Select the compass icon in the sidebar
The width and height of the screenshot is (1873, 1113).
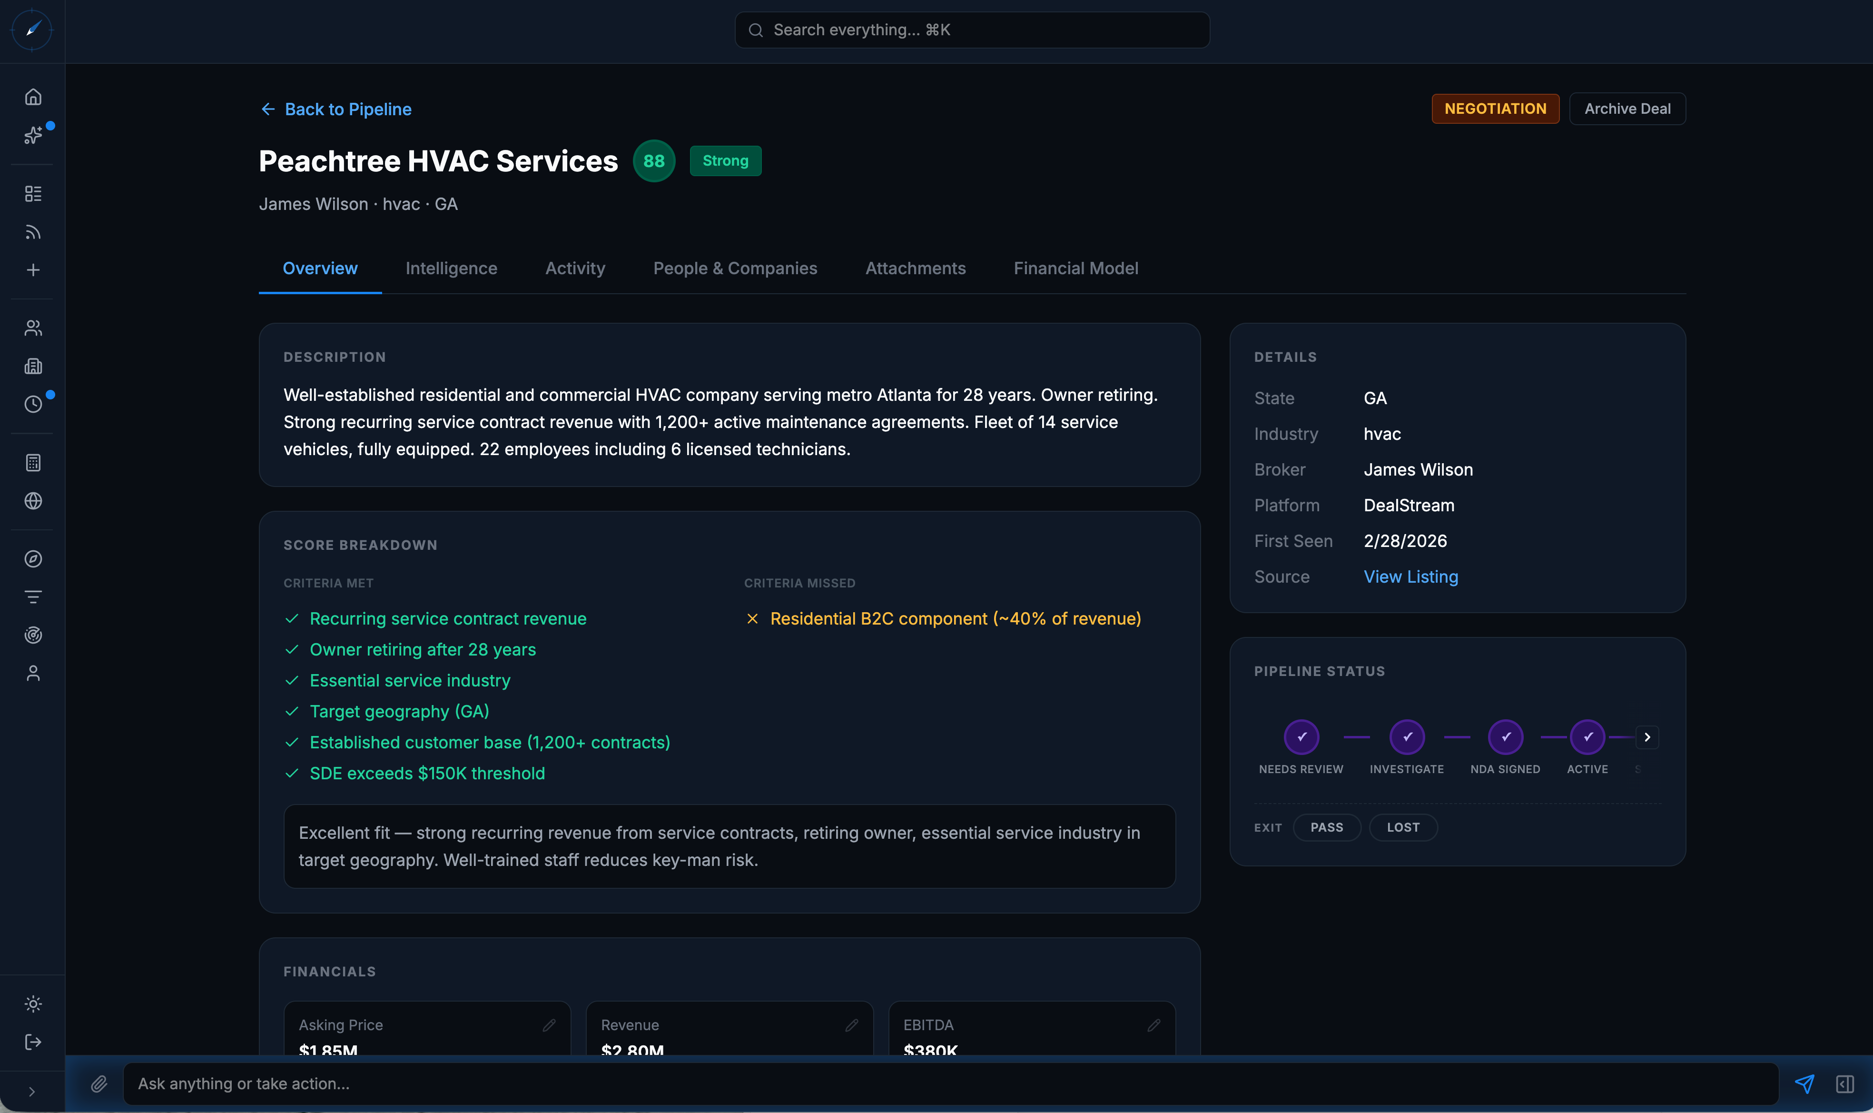(32, 558)
